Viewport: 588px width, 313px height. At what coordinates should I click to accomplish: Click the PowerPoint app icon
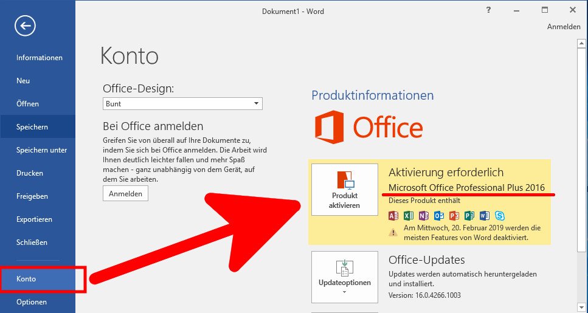[454, 216]
